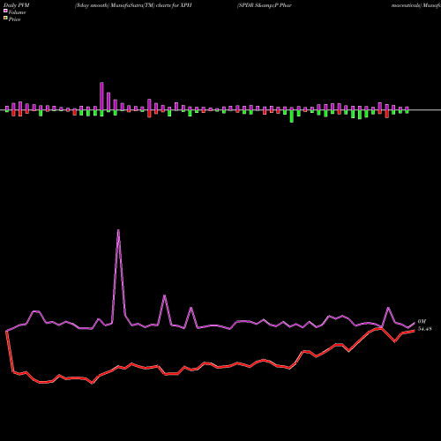Click the longest green downward bar
441x441 pixels.
pyautogui.click(x=292, y=116)
